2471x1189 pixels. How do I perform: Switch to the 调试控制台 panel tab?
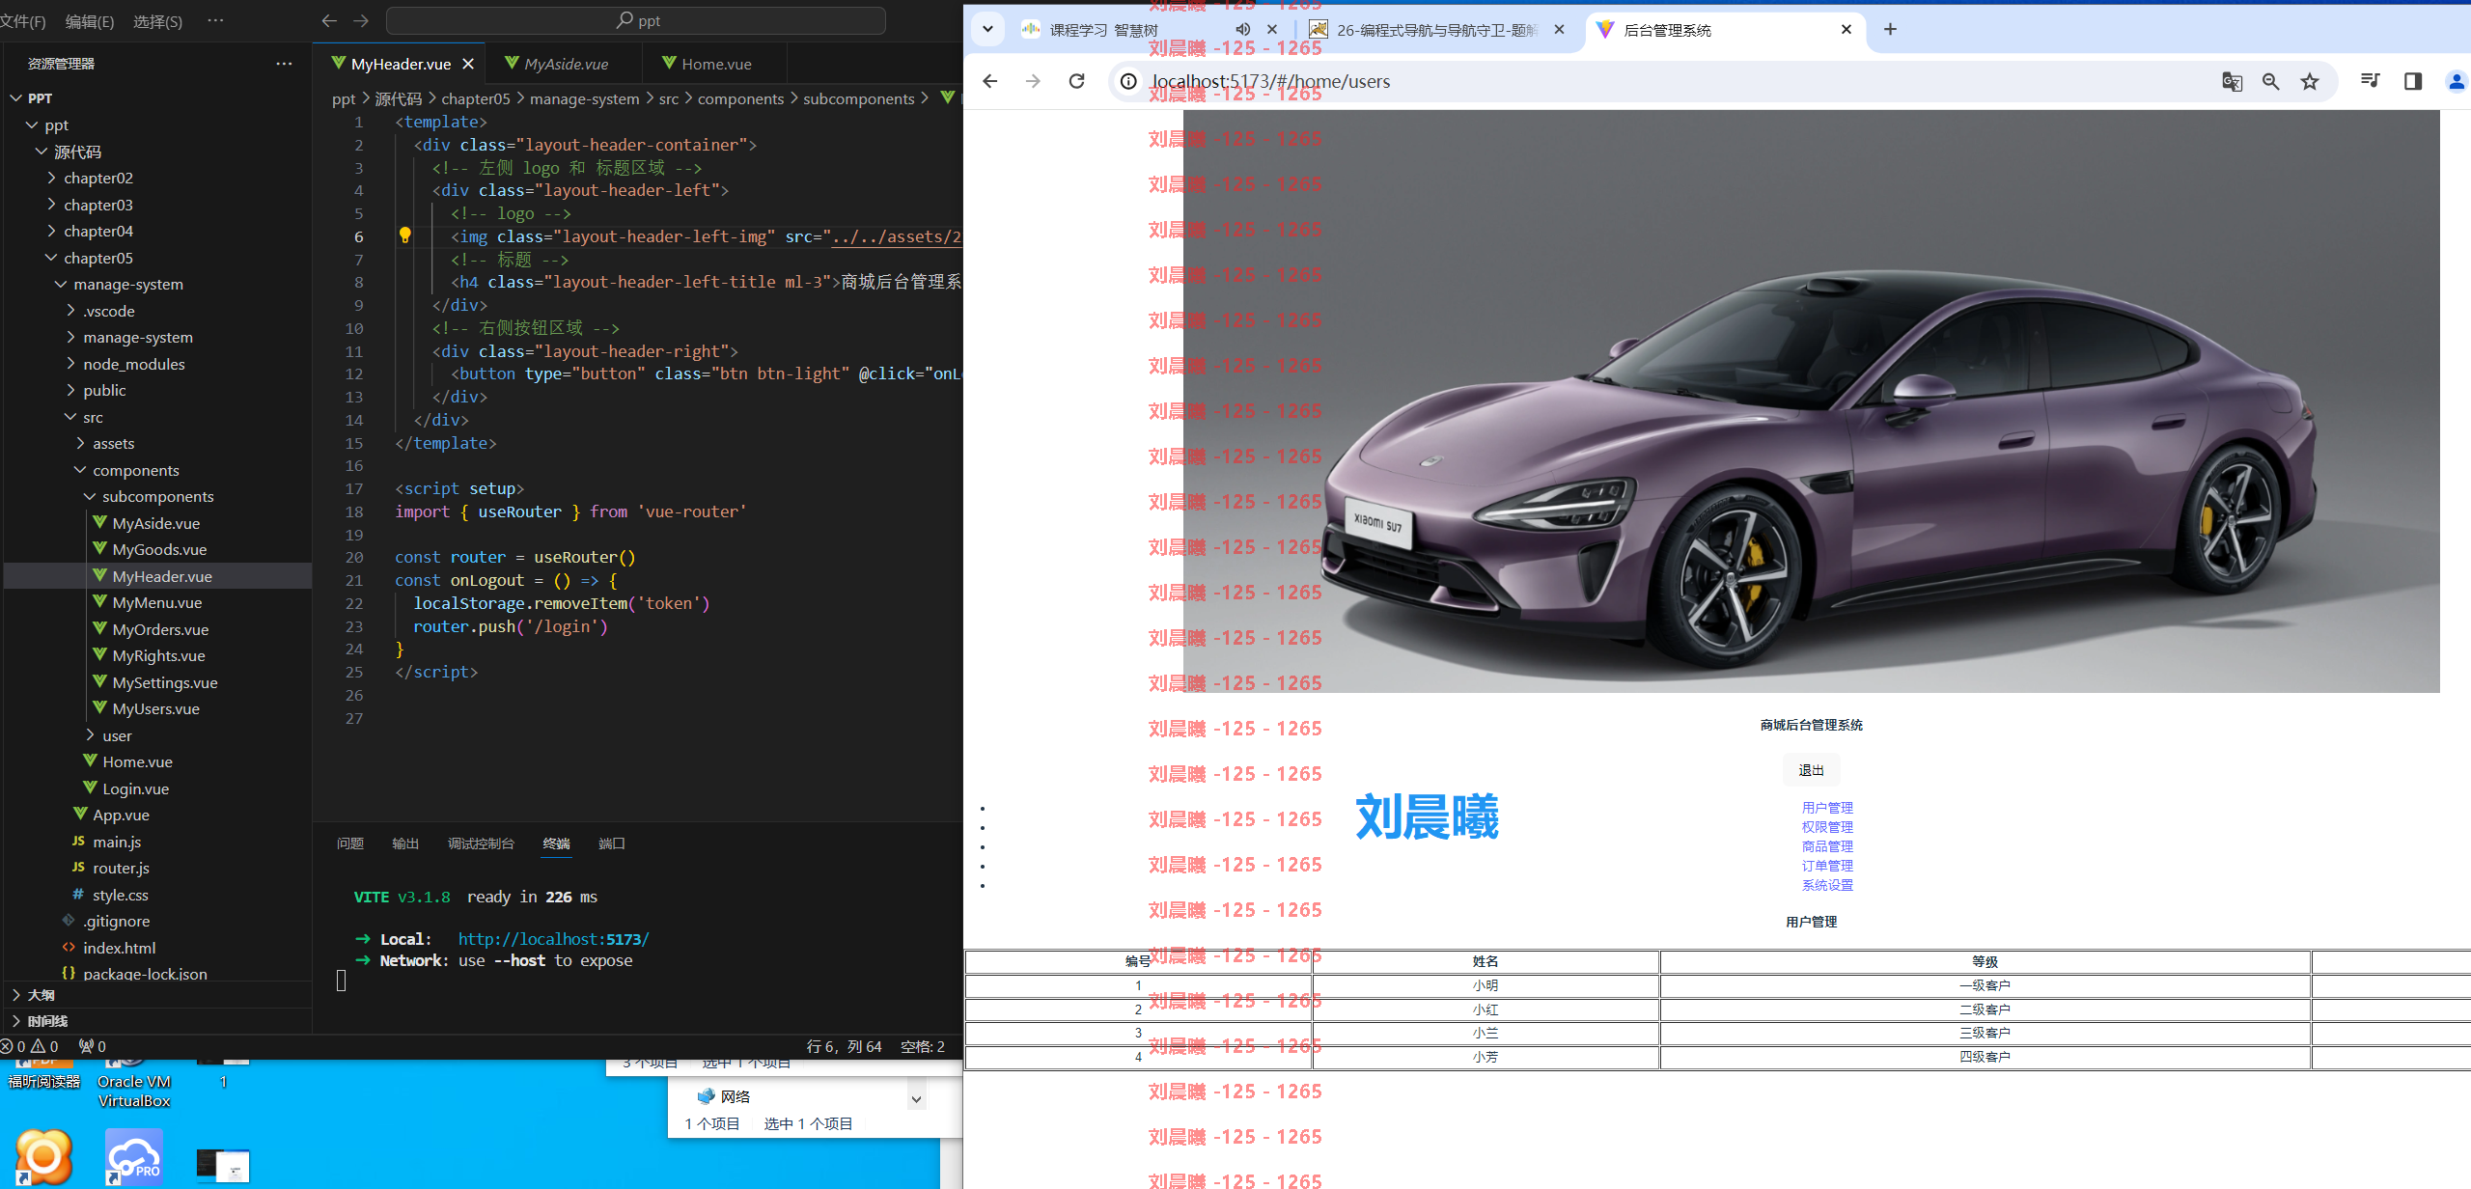pyautogui.click(x=481, y=843)
